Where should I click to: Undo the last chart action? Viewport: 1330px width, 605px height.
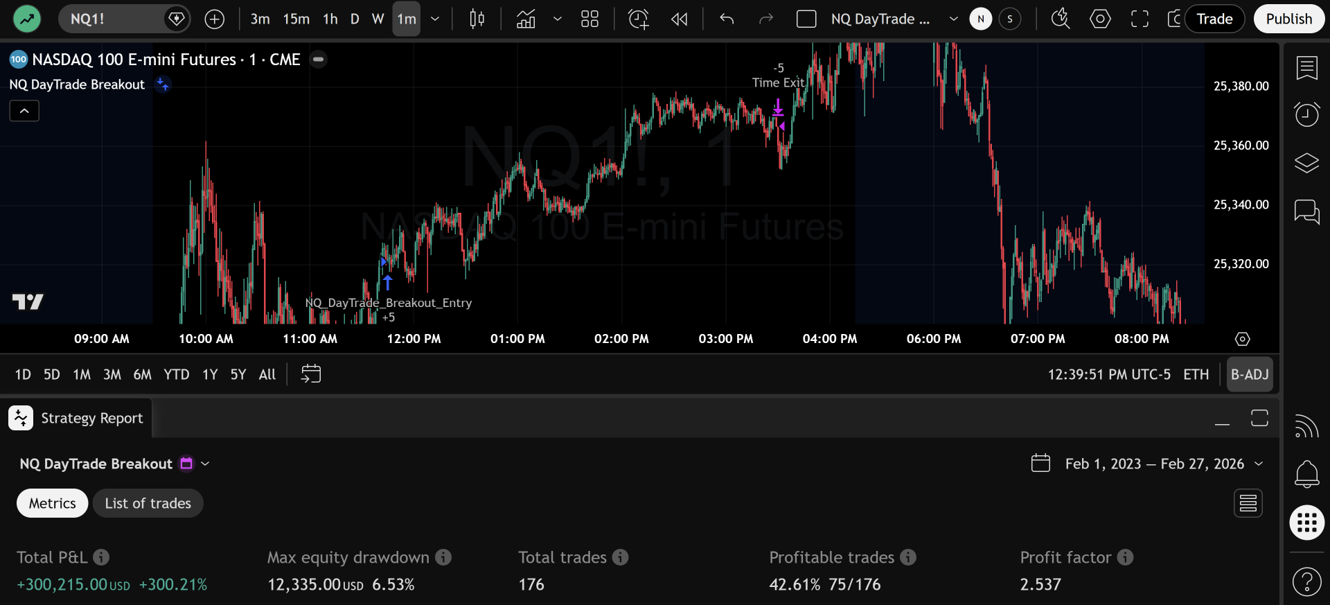(727, 19)
